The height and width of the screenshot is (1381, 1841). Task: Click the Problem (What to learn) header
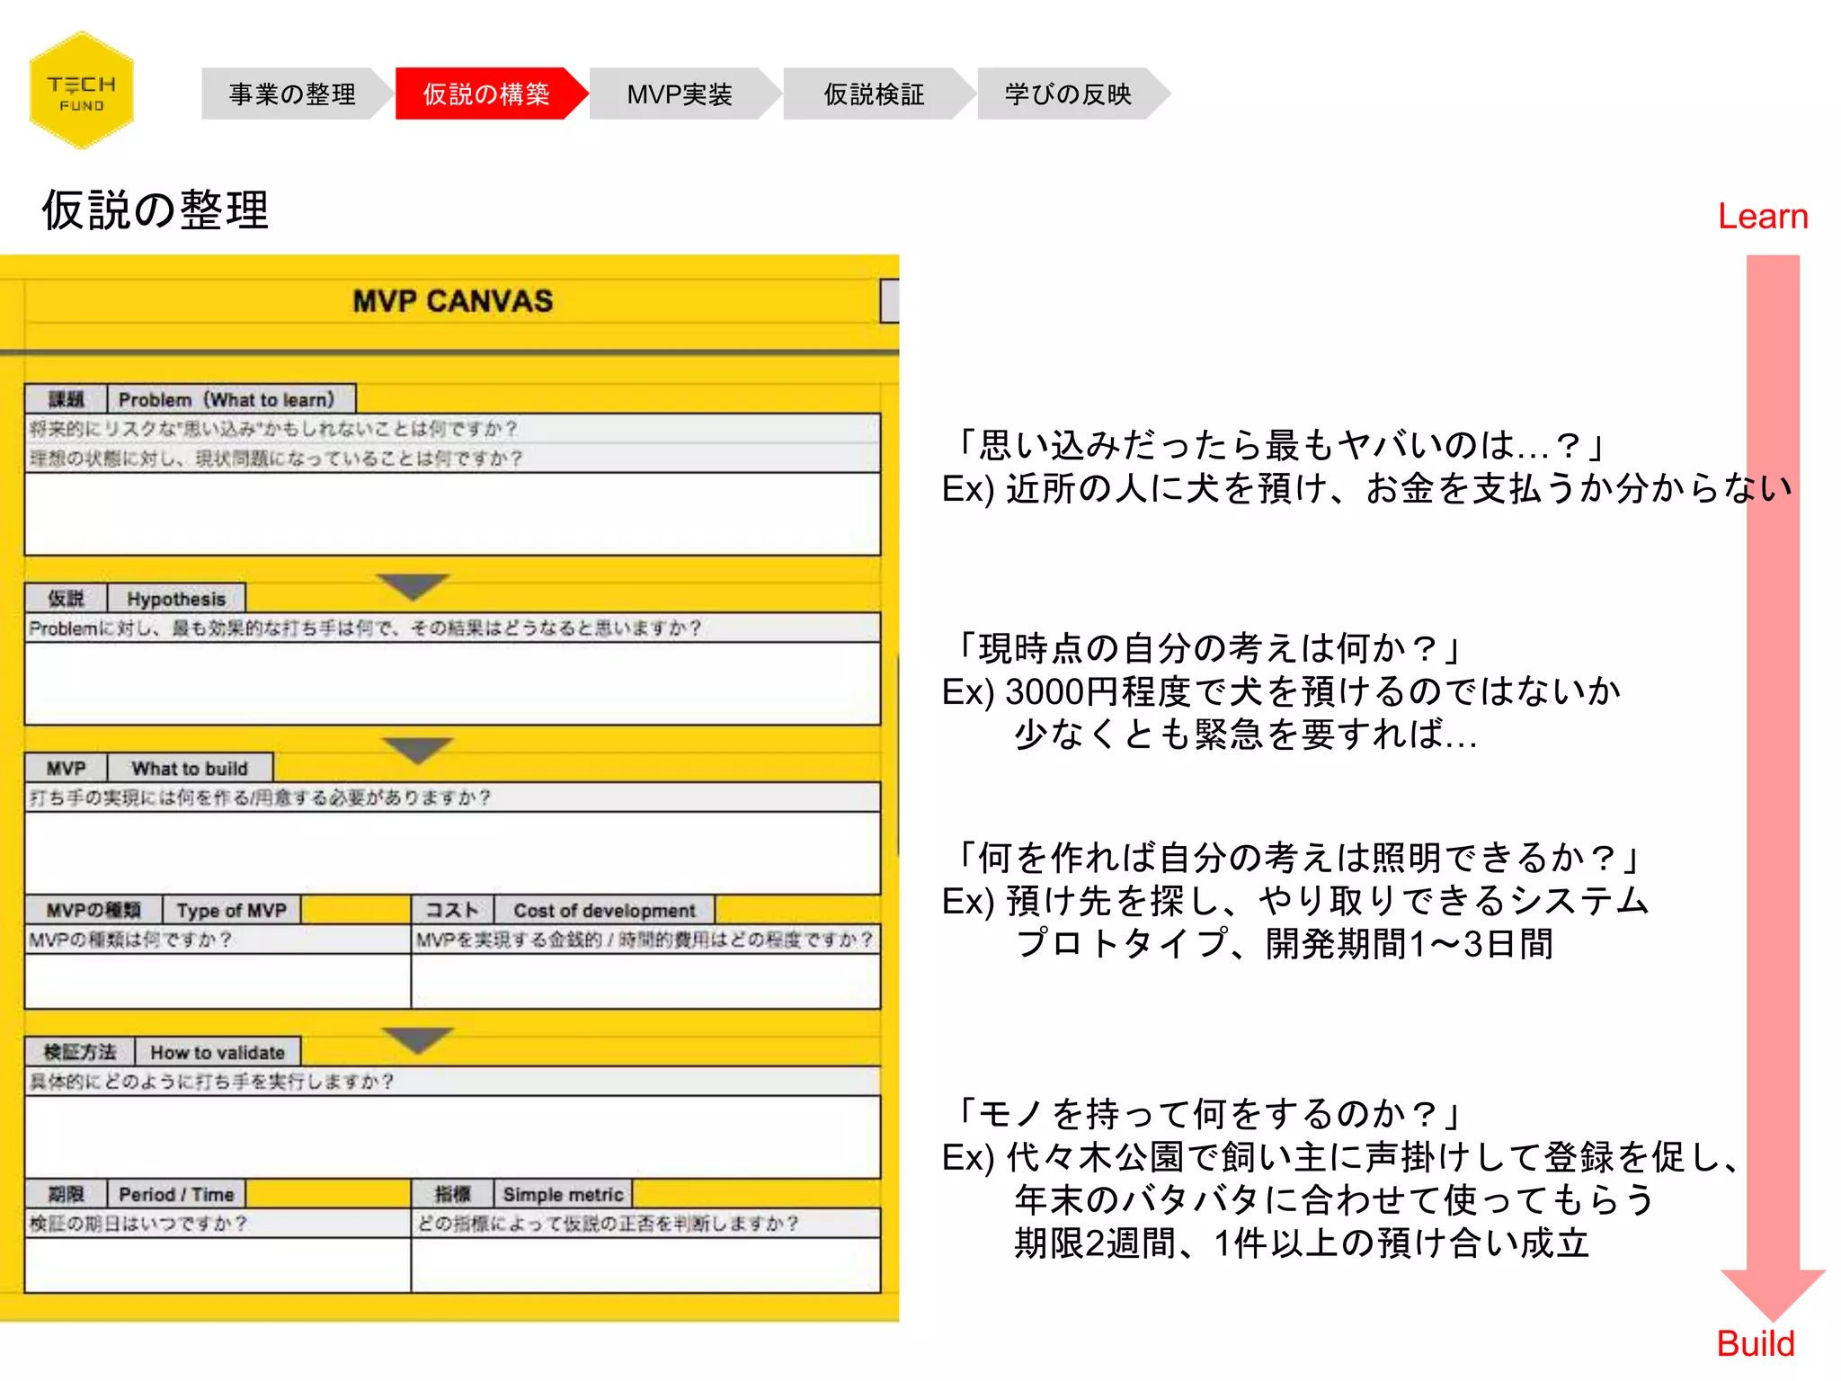click(x=232, y=399)
